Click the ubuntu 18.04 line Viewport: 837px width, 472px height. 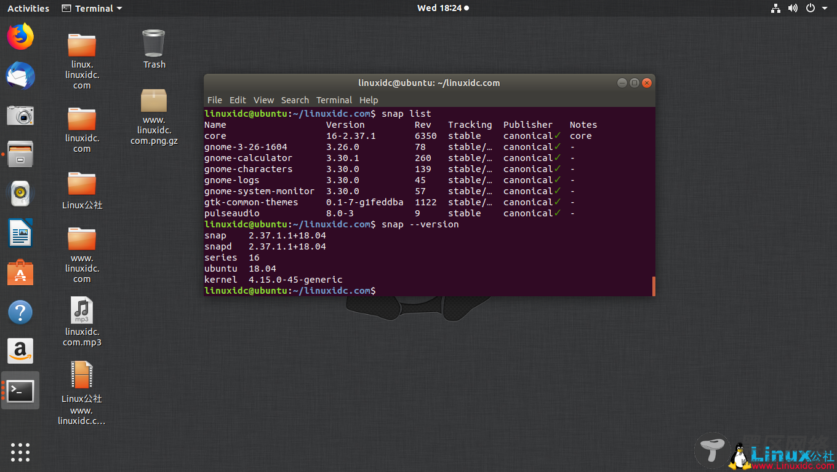pos(240,269)
